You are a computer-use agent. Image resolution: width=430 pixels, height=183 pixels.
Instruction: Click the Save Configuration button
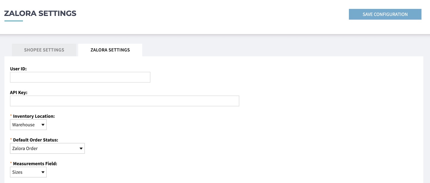385,14
